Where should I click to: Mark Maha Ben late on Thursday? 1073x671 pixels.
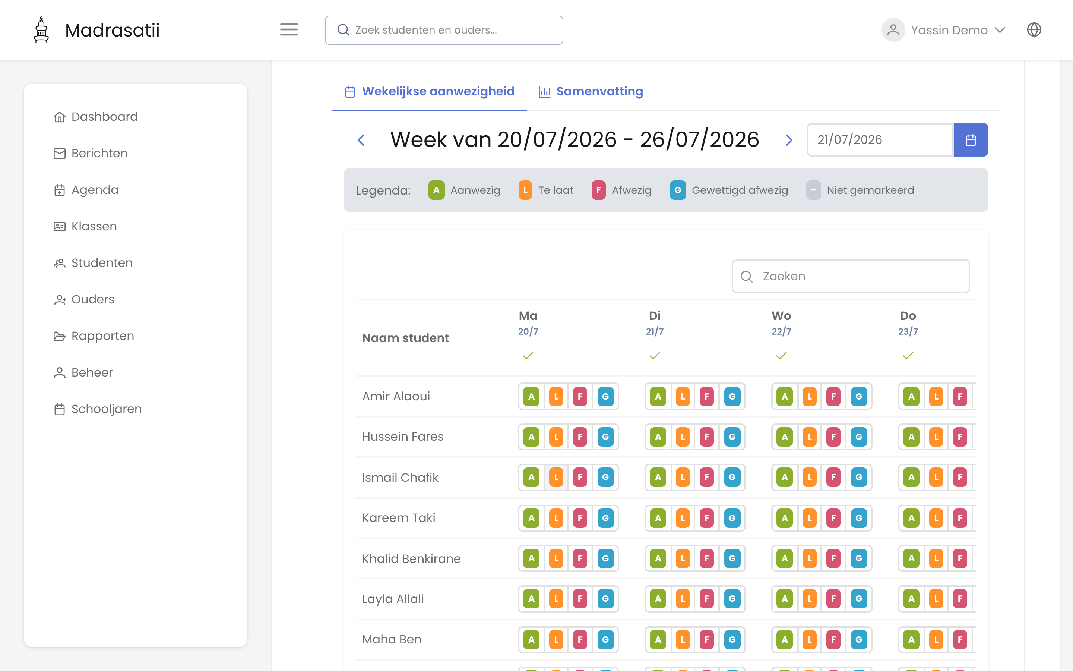tap(936, 639)
